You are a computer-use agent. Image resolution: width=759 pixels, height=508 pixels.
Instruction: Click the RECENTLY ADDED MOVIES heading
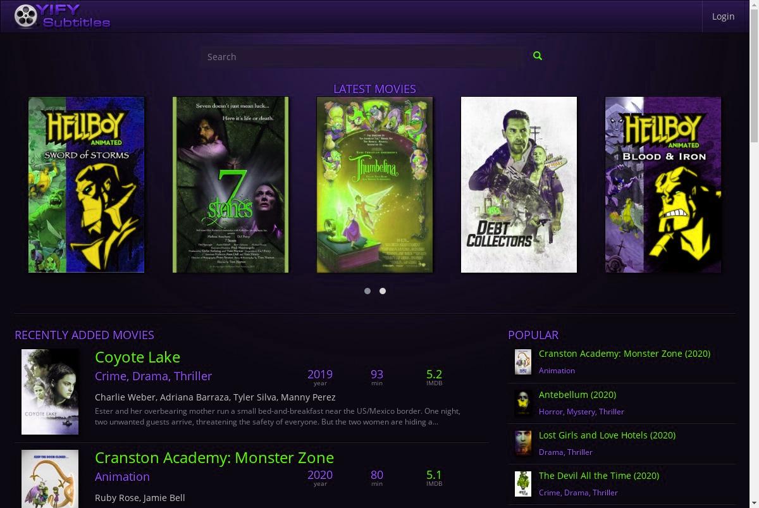84,335
